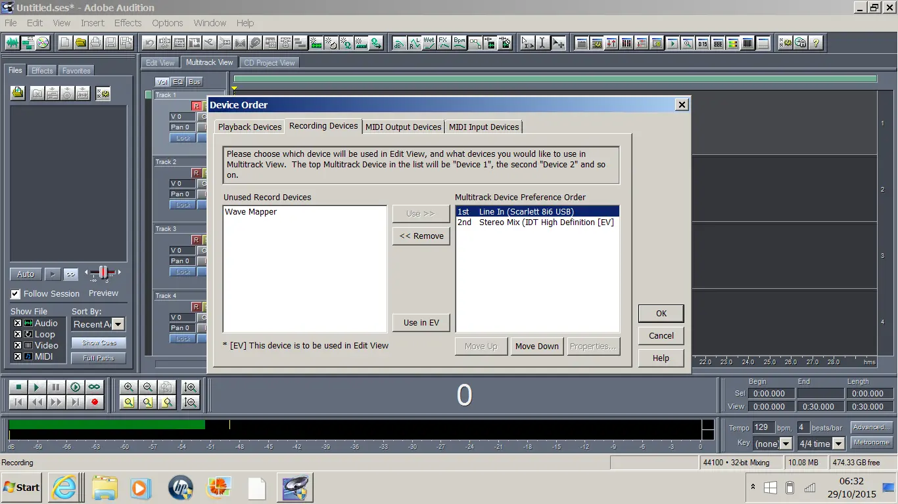Zoom In Horizontally magnifier icon
Viewport: 898px width, 504px height.
click(x=129, y=387)
